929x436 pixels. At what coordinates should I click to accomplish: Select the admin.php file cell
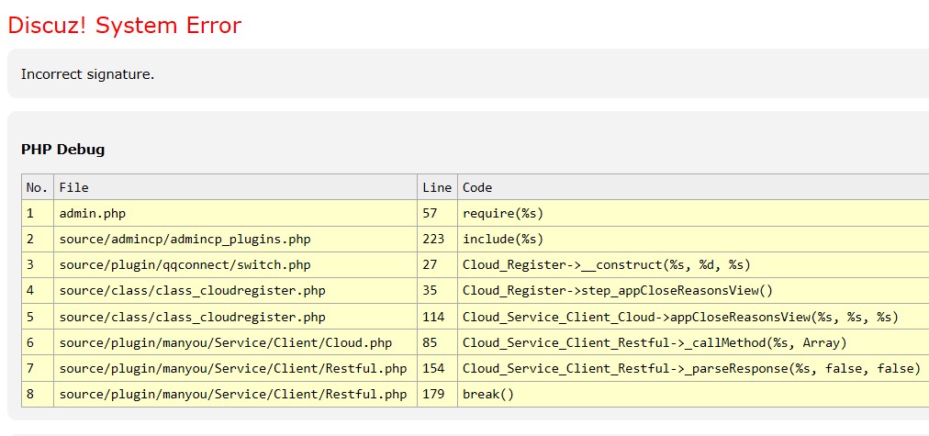[x=92, y=213]
